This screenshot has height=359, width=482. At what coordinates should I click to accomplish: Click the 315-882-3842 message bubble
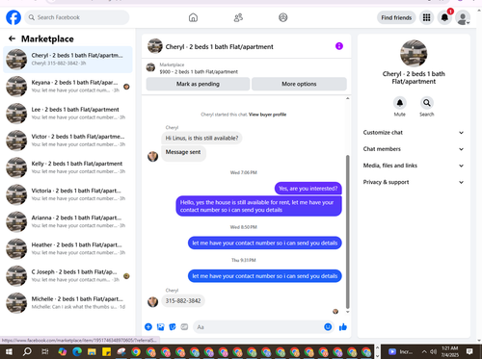coord(183,301)
